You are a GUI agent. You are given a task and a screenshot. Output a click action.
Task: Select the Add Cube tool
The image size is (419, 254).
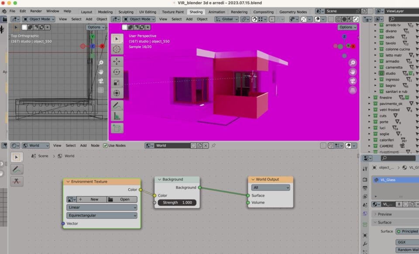pos(117,128)
